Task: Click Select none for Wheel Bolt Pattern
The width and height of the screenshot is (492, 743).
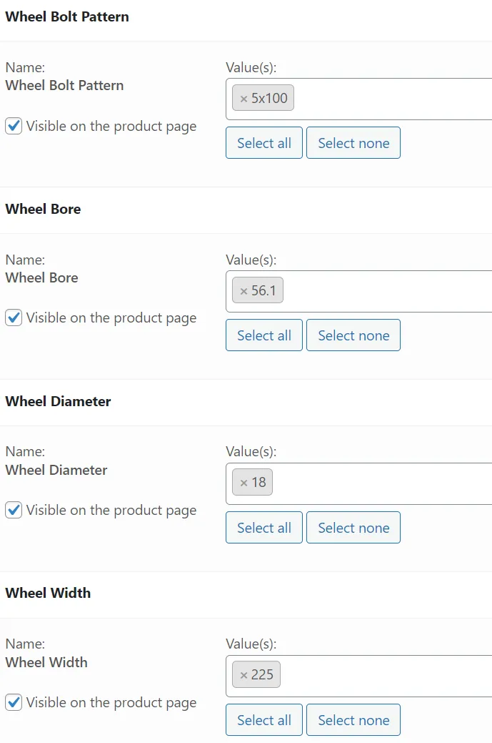Action: click(x=353, y=143)
